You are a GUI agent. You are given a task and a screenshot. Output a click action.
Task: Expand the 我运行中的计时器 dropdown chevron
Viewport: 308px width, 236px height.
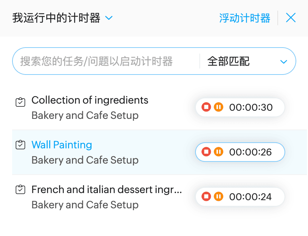tap(109, 18)
